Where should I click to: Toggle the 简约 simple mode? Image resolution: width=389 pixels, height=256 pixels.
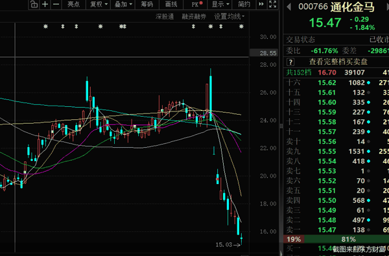[x=244, y=5]
